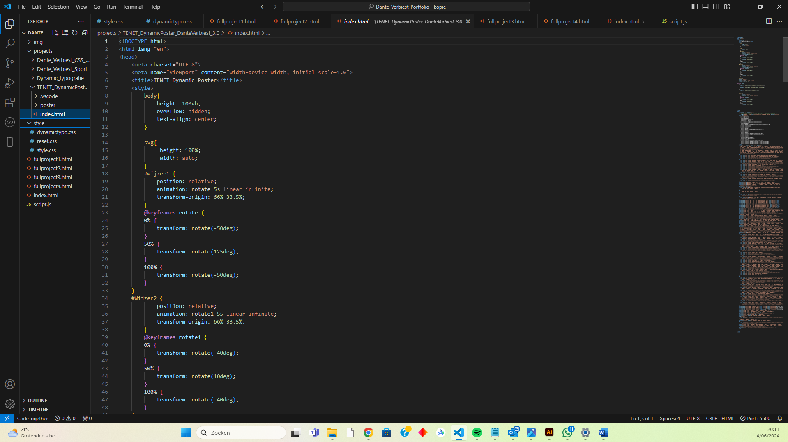Viewport: 788px width, 442px height.
Task: Switch to fullproject2.html tab
Action: pyautogui.click(x=299, y=21)
